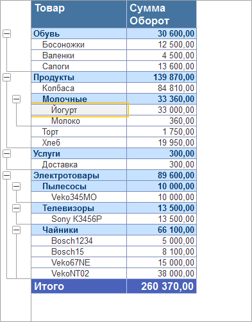Select the Услуги group cell

tap(79, 153)
